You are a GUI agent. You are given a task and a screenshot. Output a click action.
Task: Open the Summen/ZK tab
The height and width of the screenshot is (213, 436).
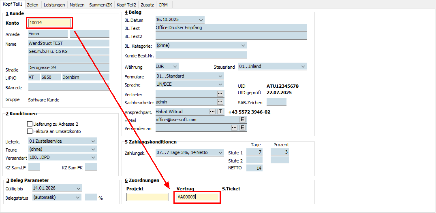100,4
